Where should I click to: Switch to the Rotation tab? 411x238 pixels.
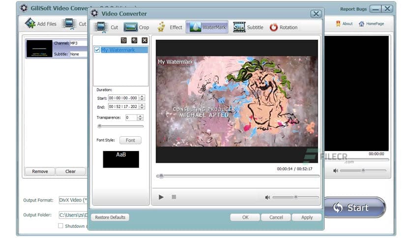pyautogui.click(x=284, y=27)
